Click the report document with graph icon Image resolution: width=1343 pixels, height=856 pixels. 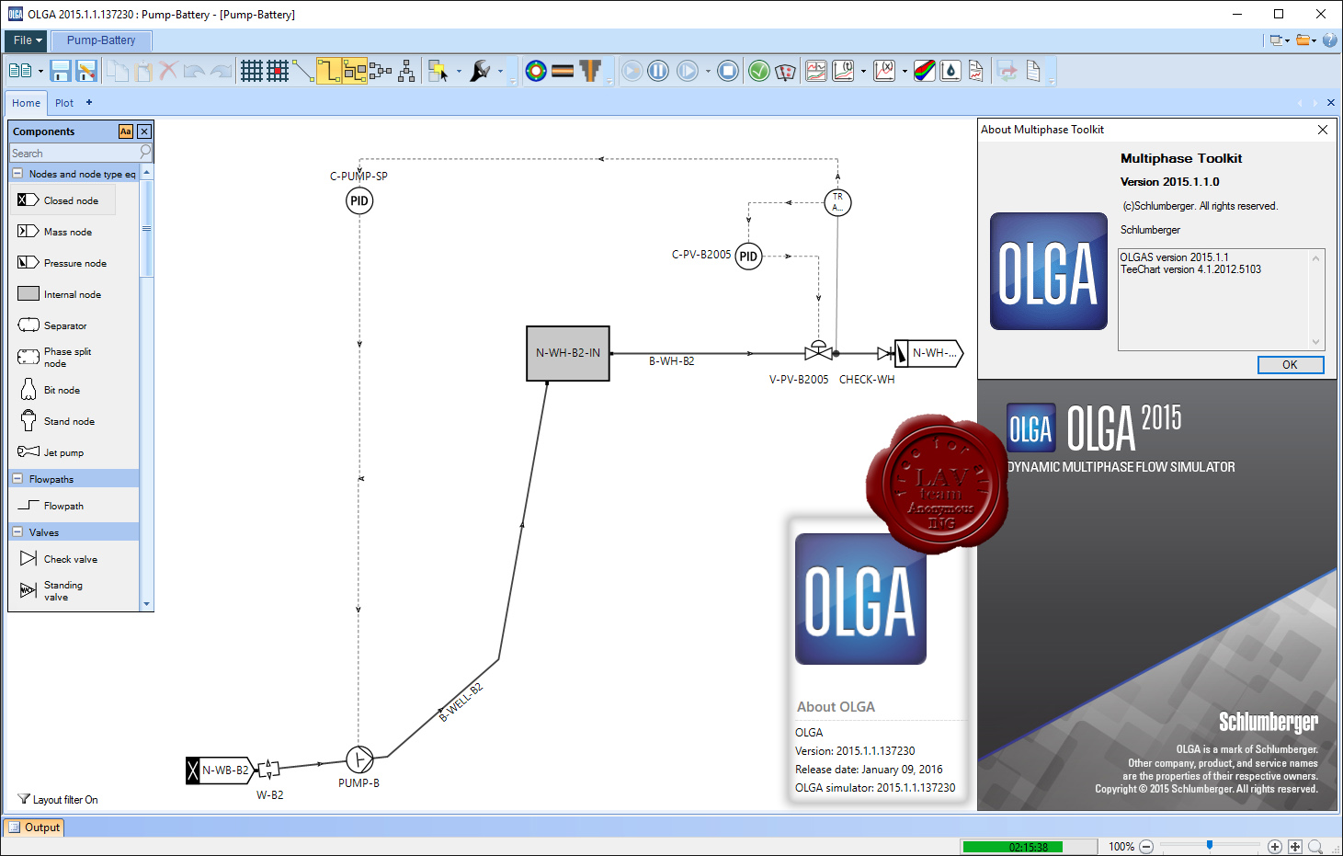(x=976, y=71)
